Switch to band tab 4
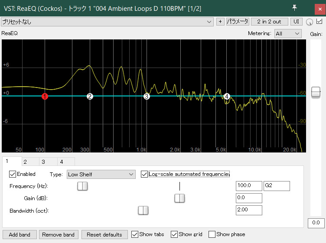The width and height of the screenshot is (326, 243). tap(61, 162)
